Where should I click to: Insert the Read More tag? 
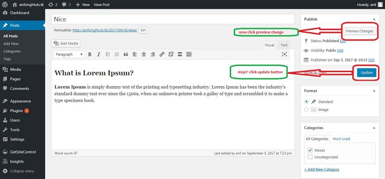180,54
